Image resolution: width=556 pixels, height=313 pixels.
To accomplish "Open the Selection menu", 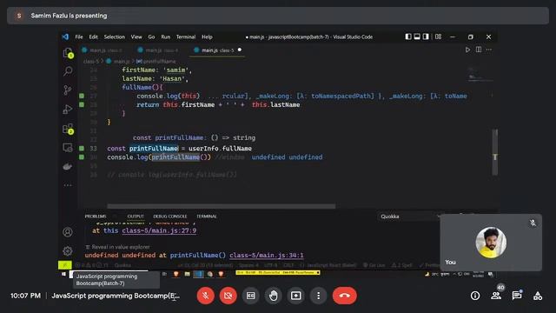I will tap(114, 37).
